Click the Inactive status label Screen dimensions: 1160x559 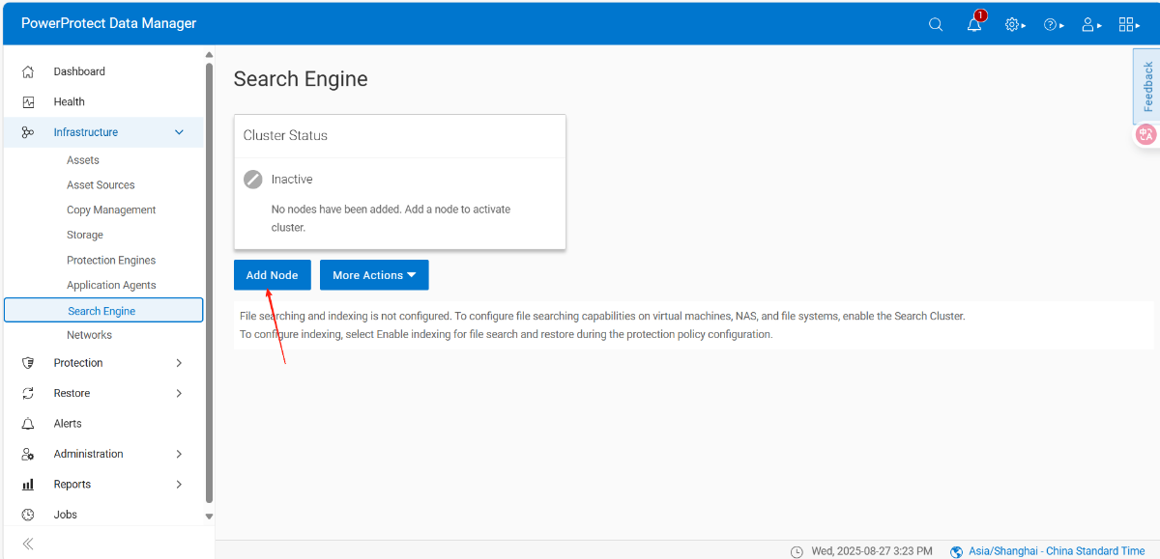(x=292, y=180)
